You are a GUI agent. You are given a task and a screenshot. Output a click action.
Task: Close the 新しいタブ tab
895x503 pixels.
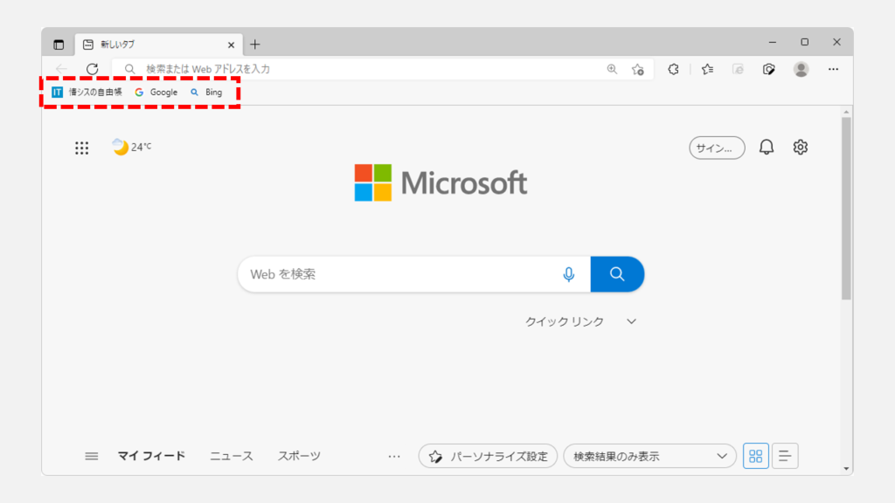tap(231, 45)
